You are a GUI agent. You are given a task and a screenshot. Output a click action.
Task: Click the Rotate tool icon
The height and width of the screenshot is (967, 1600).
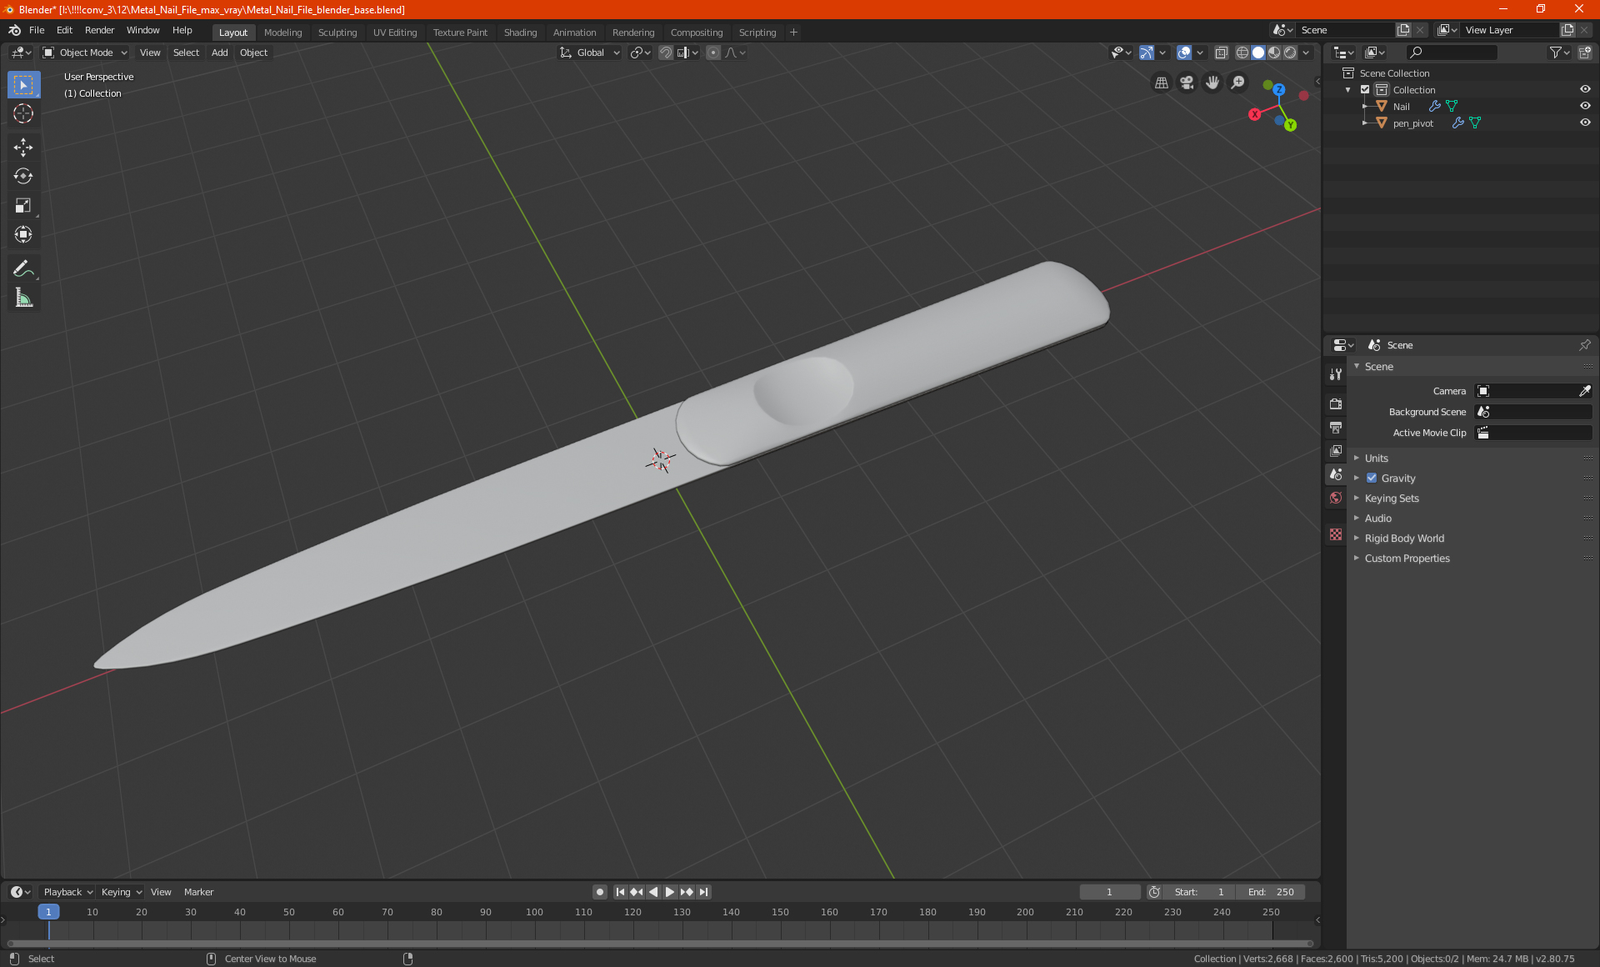coord(22,176)
